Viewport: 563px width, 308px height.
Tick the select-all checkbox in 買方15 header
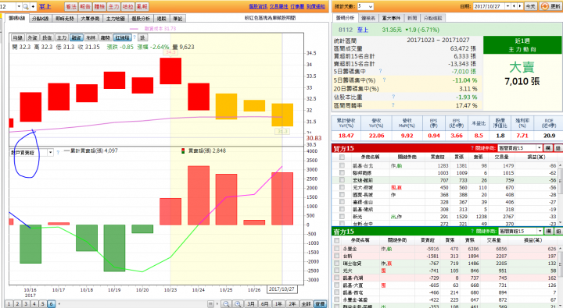tap(342, 158)
